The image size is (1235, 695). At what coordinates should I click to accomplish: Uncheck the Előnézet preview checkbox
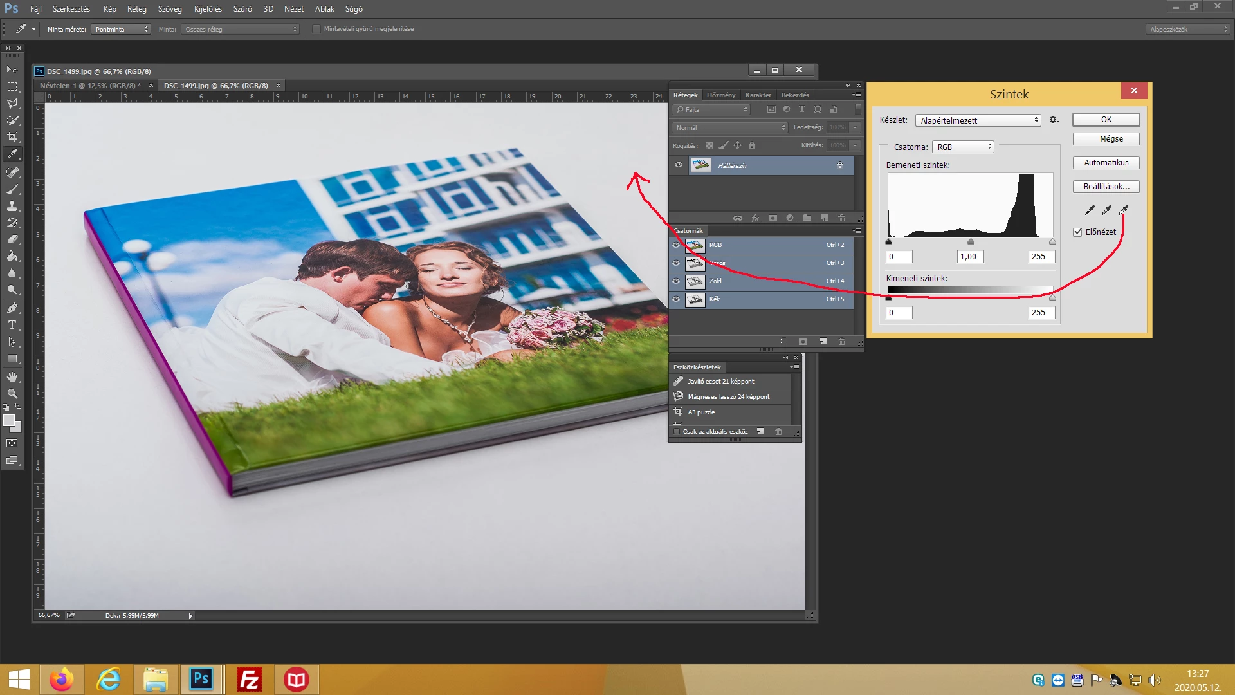(1078, 232)
